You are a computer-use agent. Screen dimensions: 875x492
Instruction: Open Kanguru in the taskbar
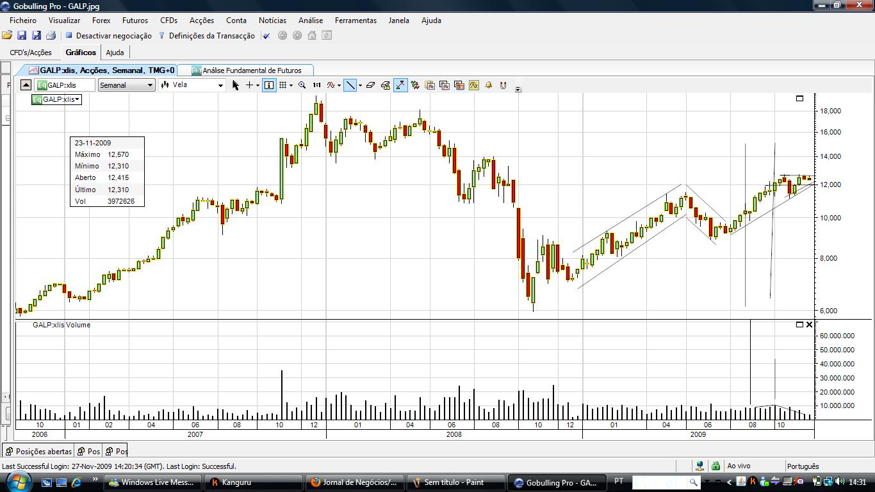click(254, 482)
